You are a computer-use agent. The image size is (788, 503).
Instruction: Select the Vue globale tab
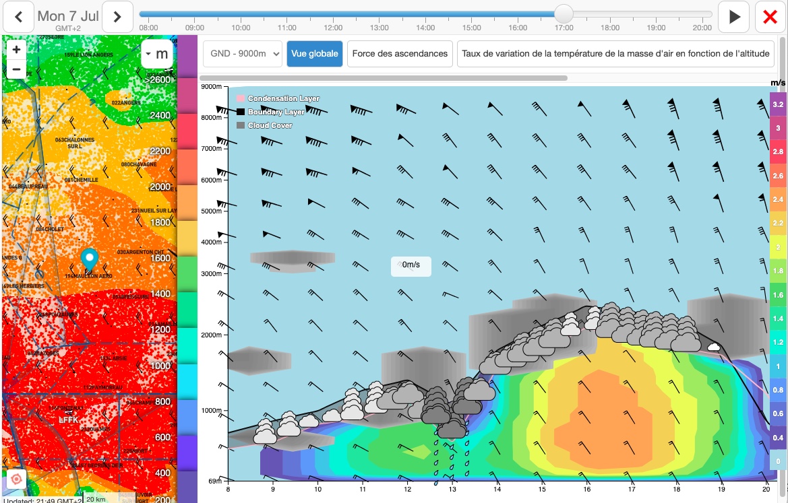[314, 54]
